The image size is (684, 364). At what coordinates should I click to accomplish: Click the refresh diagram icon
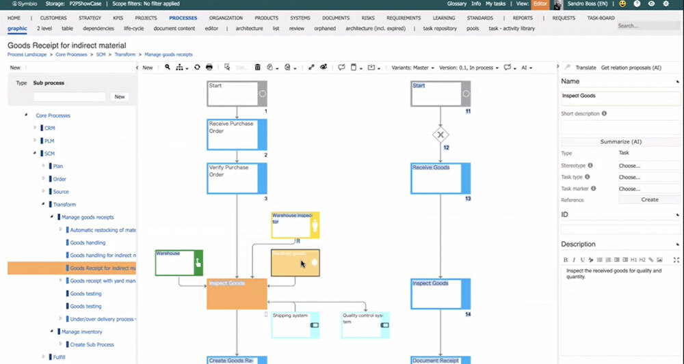click(x=197, y=68)
